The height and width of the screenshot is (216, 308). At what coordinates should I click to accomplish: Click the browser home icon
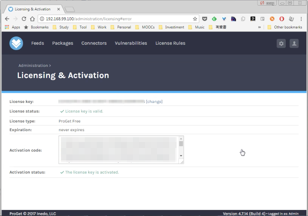pos(32,19)
